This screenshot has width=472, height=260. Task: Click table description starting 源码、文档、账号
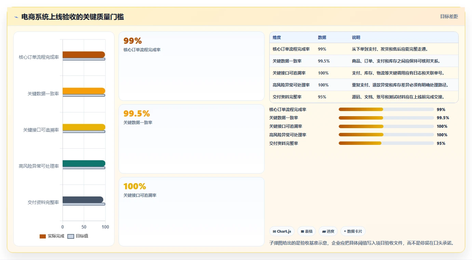pyautogui.click(x=399, y=97)
